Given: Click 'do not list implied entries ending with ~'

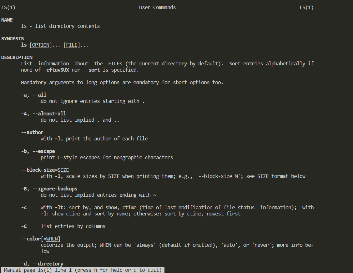Looking at the screenshot, I should (x=98, y=195).
